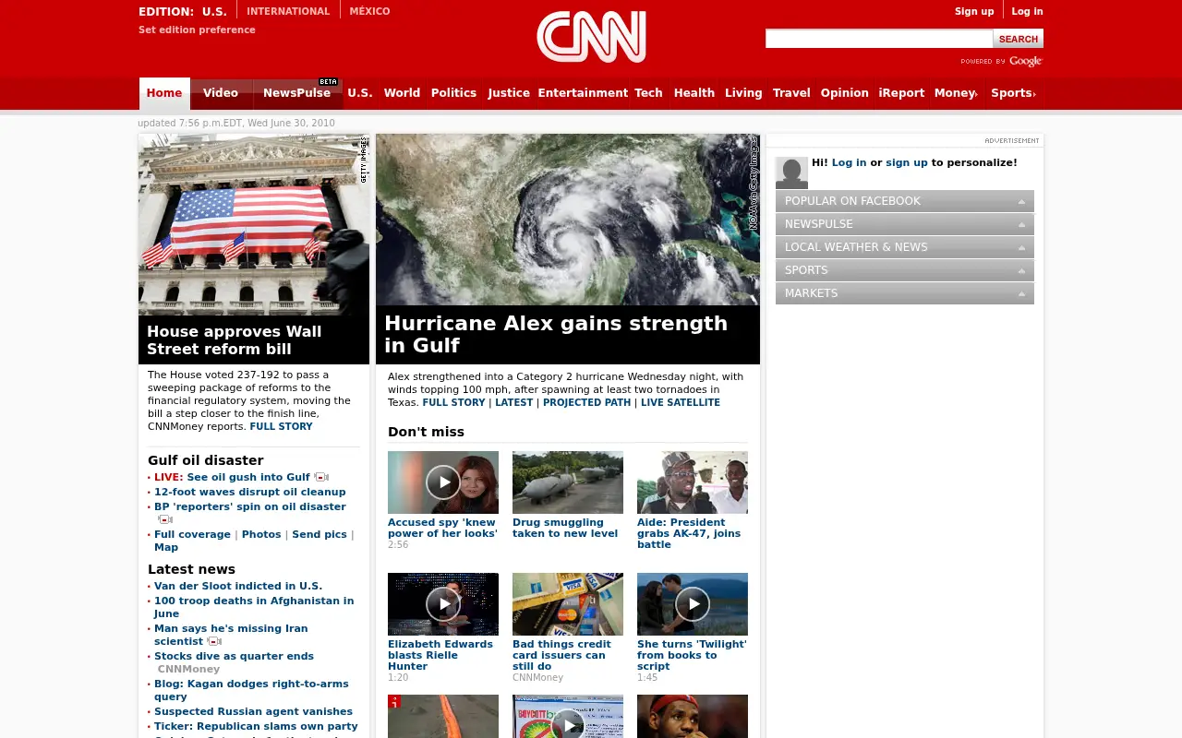This screenshot has height=738, width=1182.
Task: Select the iReport nav item
Action: point(901,93)
